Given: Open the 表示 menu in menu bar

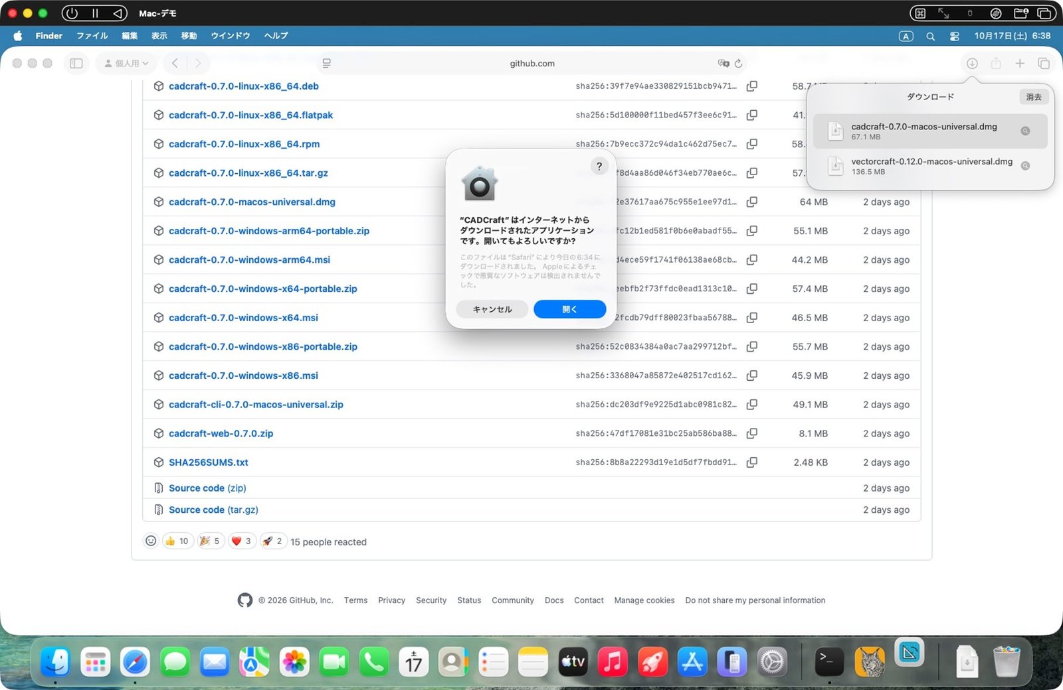Looking at the screenshot, I should click(159, 36).
